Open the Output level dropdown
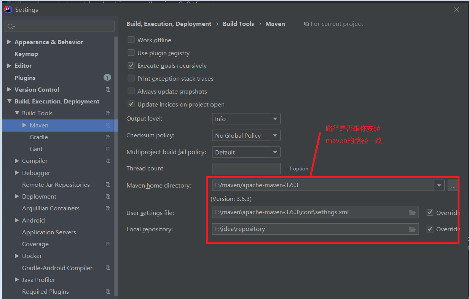The height and width of the screenshot is (299, 469). 246,119
